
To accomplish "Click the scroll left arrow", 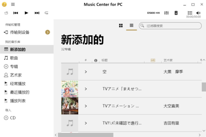I will [56, 135].
